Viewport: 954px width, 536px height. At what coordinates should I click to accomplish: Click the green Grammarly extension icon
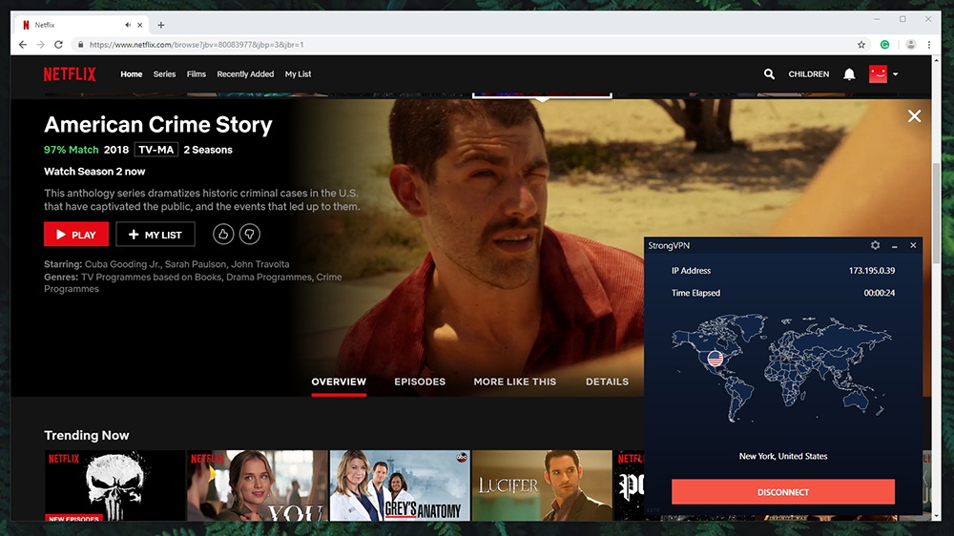click(x=884, y=45)
